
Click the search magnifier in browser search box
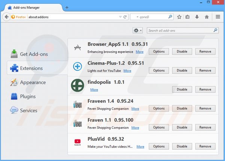pyautogui.click(x=170, y=17)
